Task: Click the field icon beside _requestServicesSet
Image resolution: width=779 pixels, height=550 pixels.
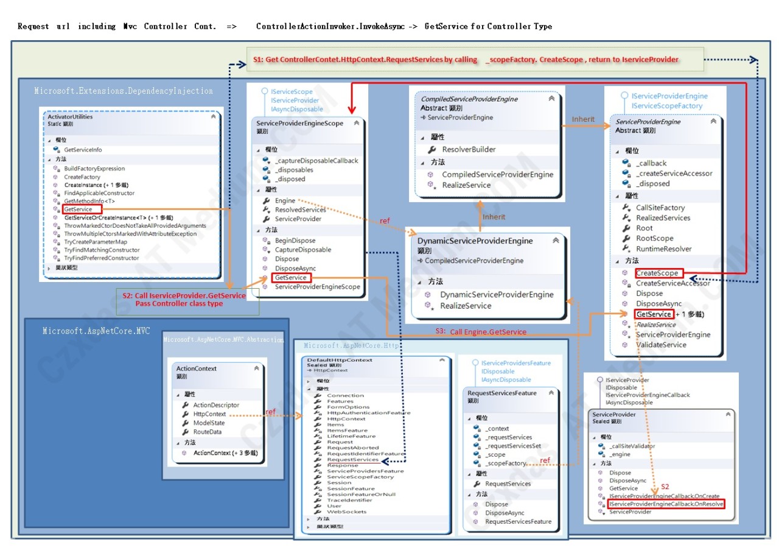Action: click(477, 446)
